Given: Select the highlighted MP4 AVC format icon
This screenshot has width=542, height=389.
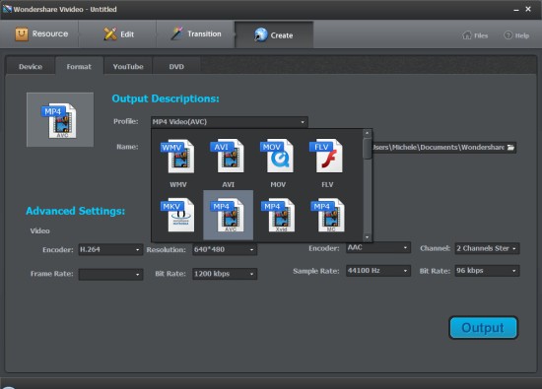Looking at the screenshot, I should 229,215.
